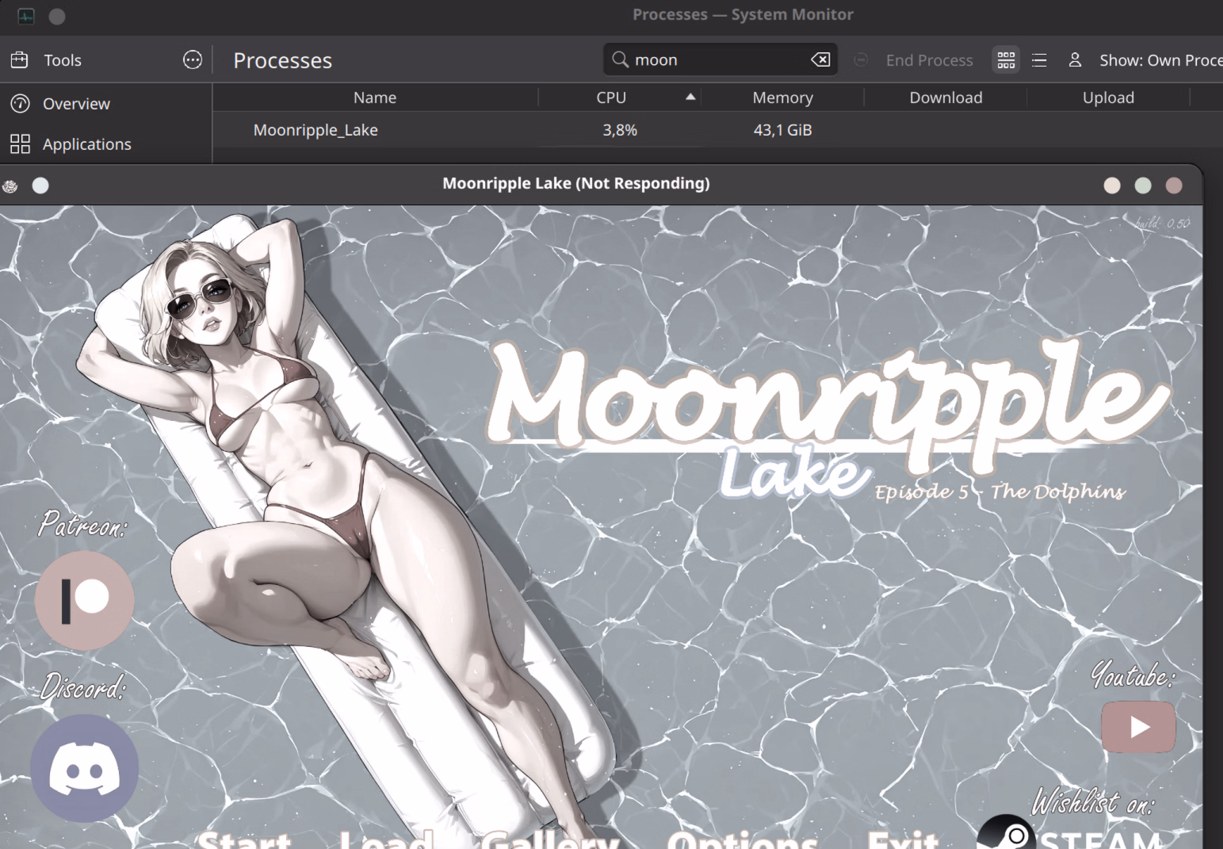Sort by the CPU column arrow
Screen dimensions: 1223x849
coord(690,97)
